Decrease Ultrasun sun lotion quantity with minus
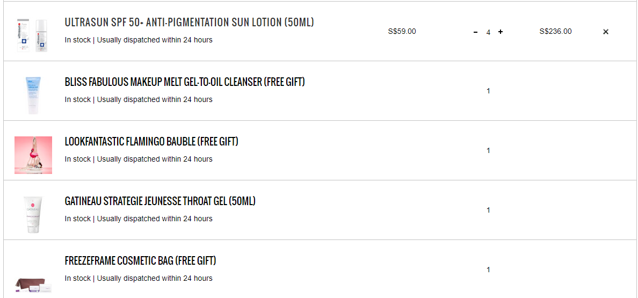Viewport: 638px width, 298px height. 475,32
